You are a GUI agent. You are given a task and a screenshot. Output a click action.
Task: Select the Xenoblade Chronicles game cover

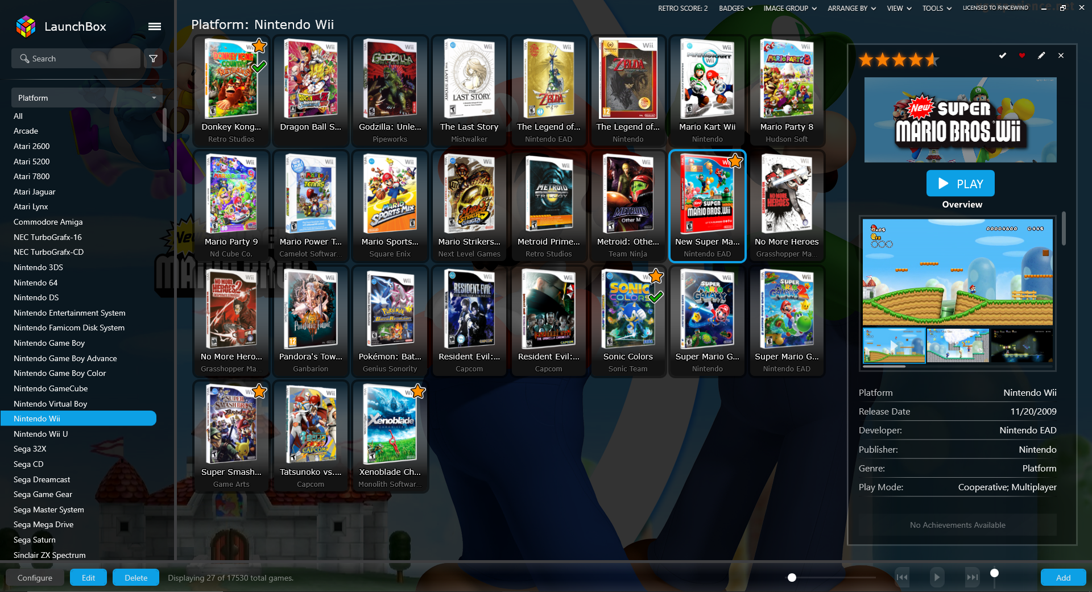pyautogui.click(x=390, y=424)
